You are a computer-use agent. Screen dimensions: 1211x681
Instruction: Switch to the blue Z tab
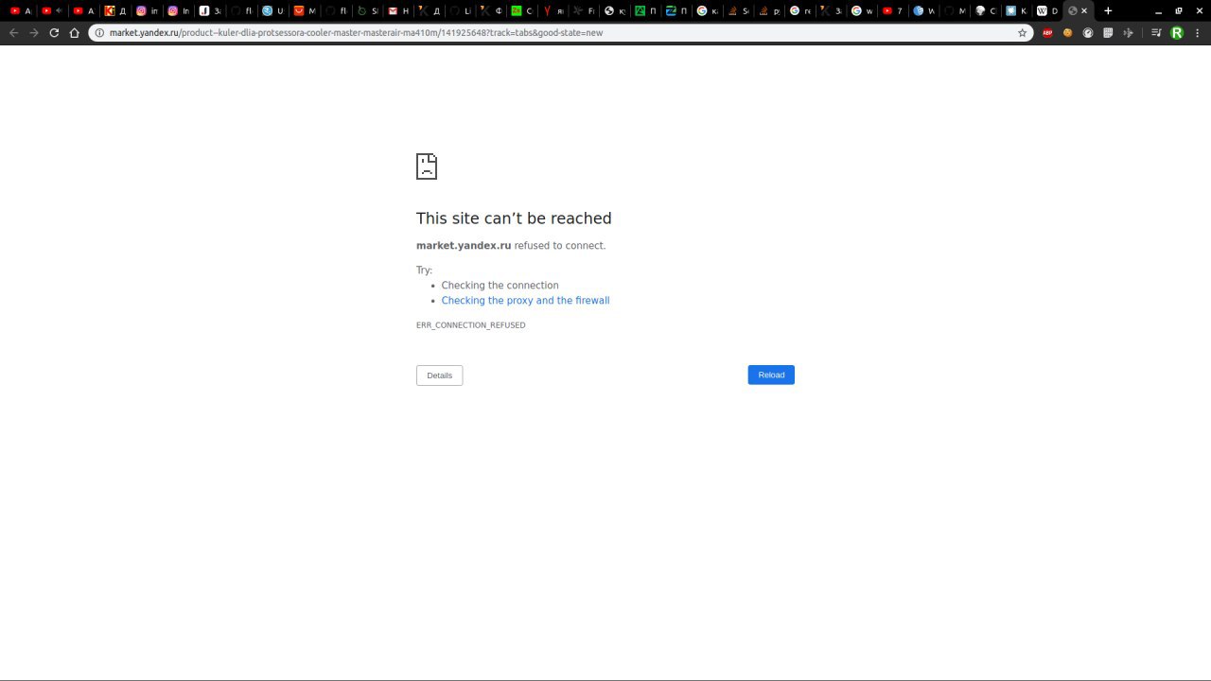[x=677, y=10]
